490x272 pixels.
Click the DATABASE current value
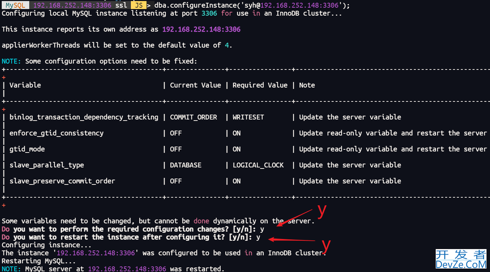coord(185,165)
